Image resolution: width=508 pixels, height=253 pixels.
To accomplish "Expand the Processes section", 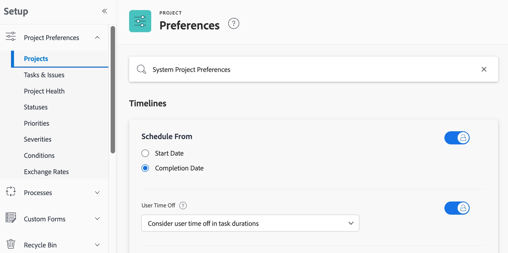I will pyautogui.click(x=97, y=193).
